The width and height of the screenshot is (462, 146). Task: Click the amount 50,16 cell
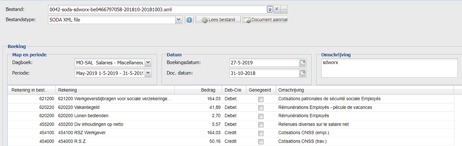click(x=198, y=141)
